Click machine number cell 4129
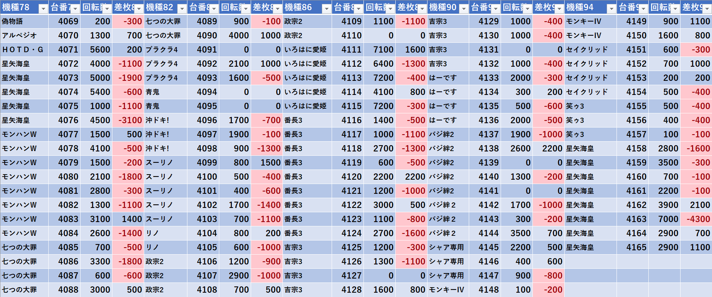This screenshot has width=712, height=297. tap(485, 21)
